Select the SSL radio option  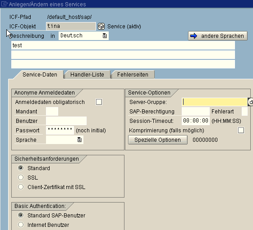(21, 177)
